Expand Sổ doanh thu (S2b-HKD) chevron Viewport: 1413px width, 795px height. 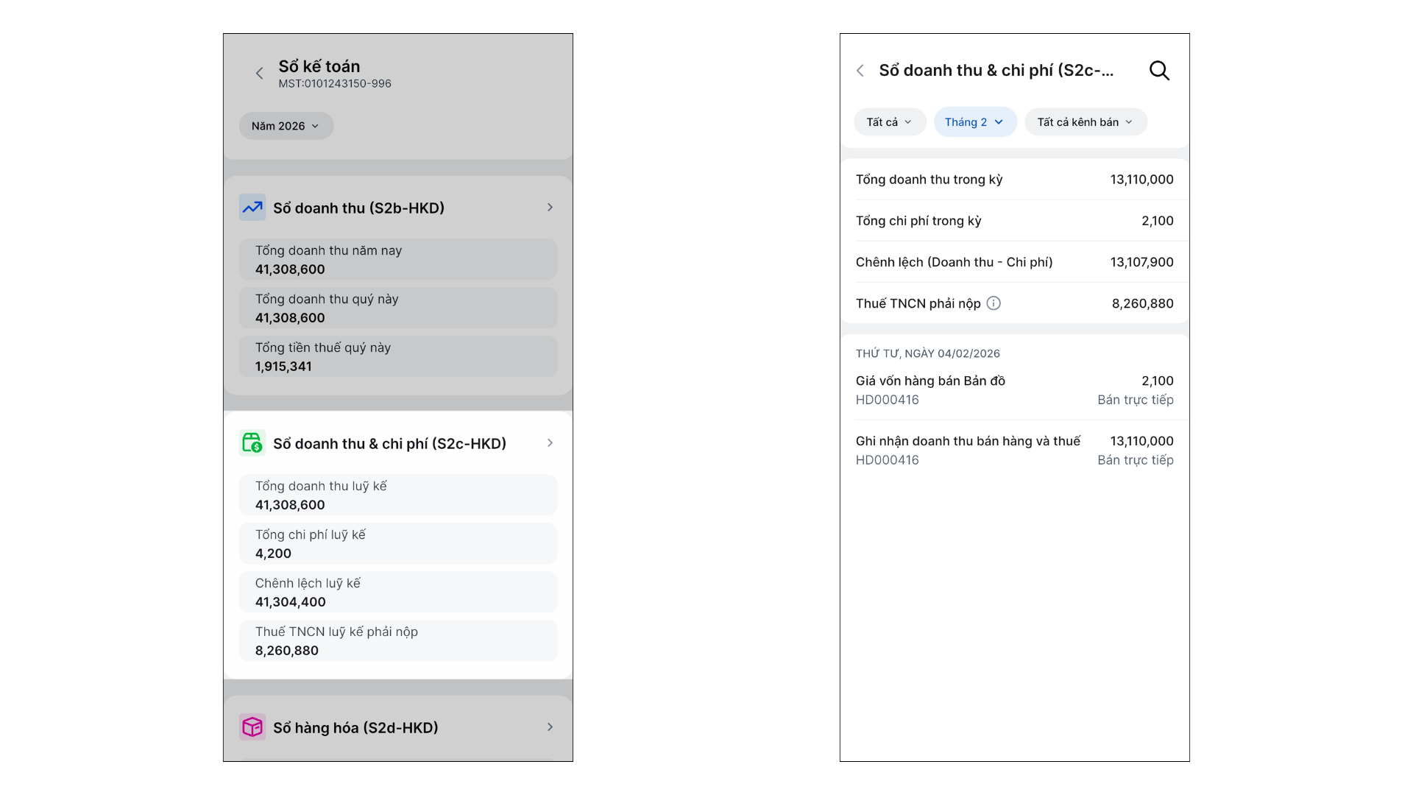coord(550,208)
